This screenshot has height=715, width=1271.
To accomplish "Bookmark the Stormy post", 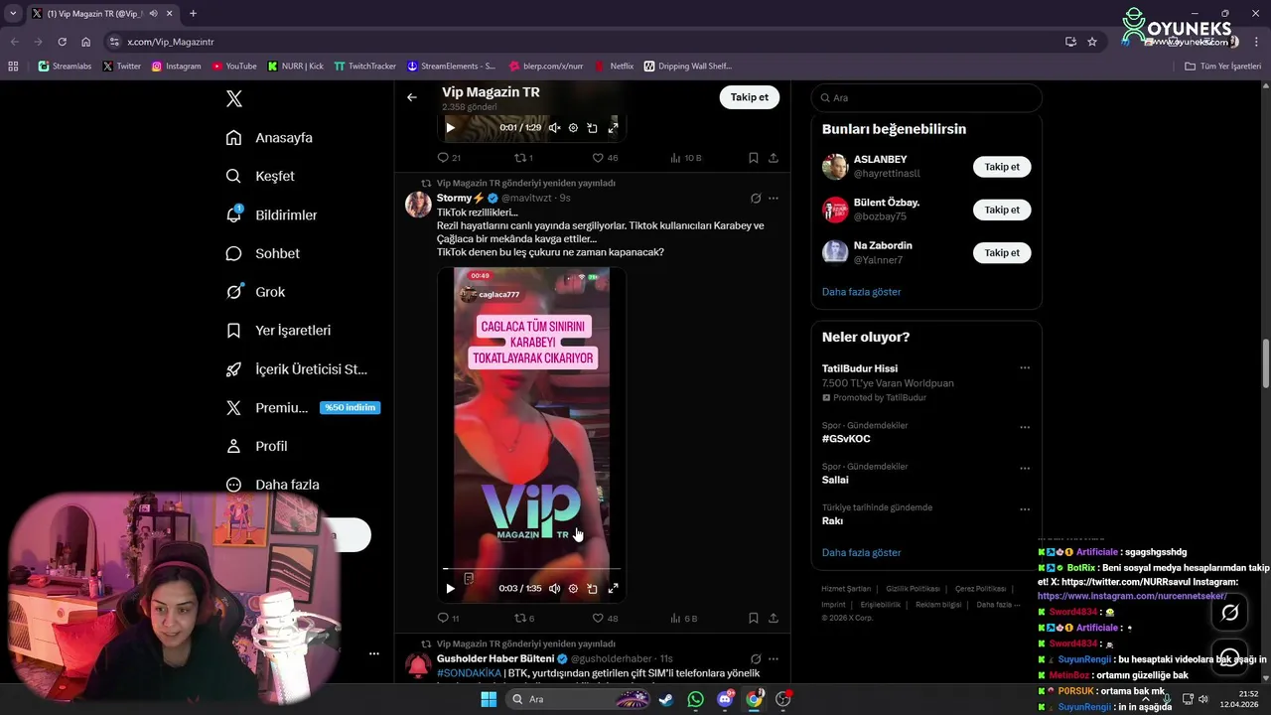I will coord(754,619).
